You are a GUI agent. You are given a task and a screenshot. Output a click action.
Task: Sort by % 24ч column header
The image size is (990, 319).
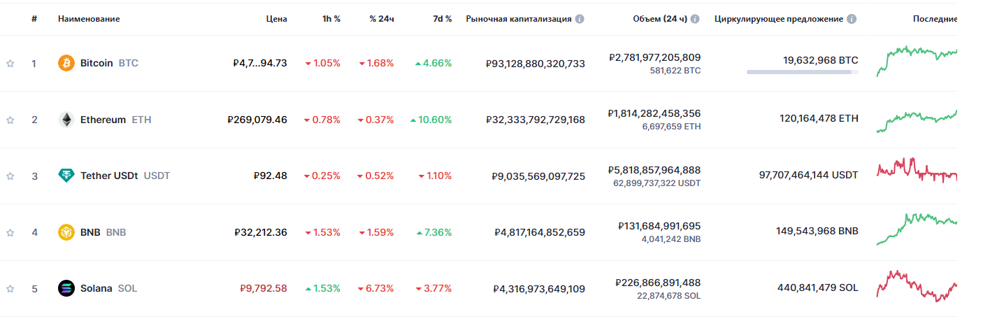(382, 19)
